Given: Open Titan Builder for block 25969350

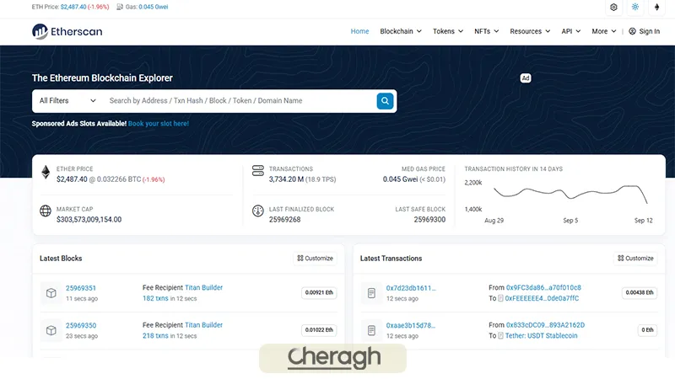Looking at the screenshot, I should 203,325.
